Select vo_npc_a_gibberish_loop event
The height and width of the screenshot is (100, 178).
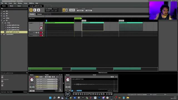[13, 27]
